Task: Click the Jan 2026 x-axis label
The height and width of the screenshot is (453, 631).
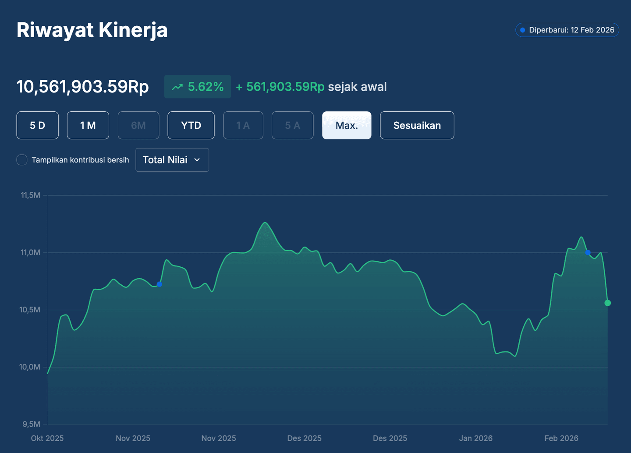Action: (475, 438)
